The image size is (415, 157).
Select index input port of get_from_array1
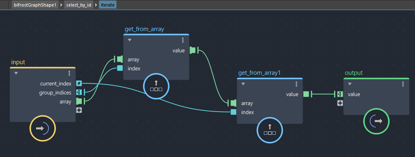[x=233, y=112]
